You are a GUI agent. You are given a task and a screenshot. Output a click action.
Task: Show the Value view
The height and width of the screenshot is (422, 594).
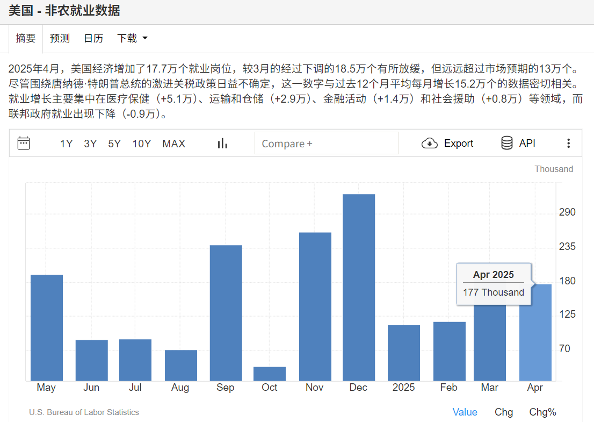[x=465, y=412]
